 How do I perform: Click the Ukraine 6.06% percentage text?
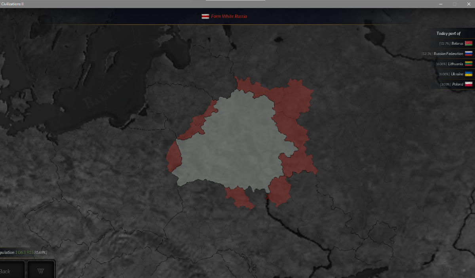[x=444, y=74]
